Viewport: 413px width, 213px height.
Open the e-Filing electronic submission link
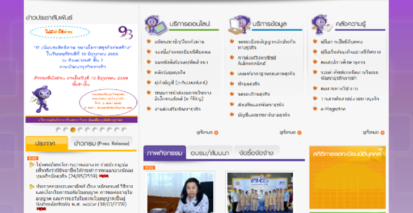click(x=183, y=96)
